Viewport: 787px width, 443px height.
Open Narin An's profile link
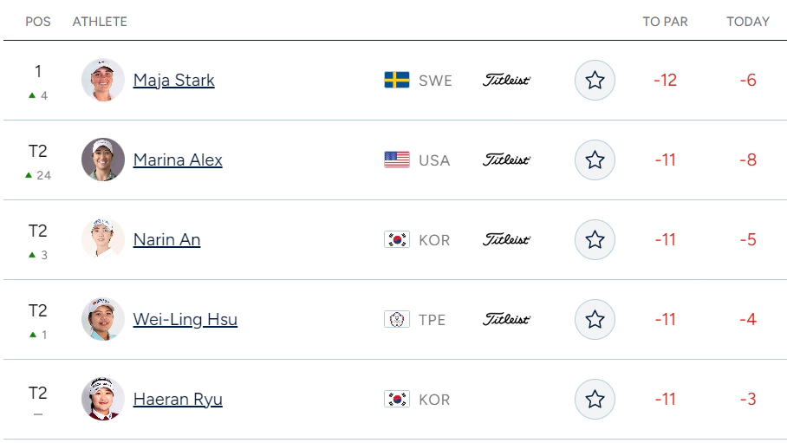pos(166,239)
